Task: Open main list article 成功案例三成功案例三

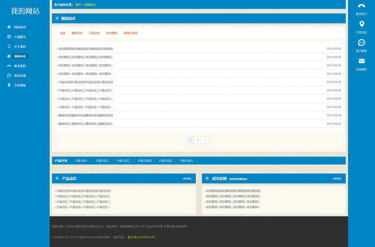Action: (x=86, y=57)
